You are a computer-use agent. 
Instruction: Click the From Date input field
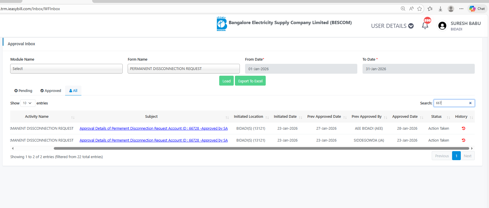(x=301, y=69)
